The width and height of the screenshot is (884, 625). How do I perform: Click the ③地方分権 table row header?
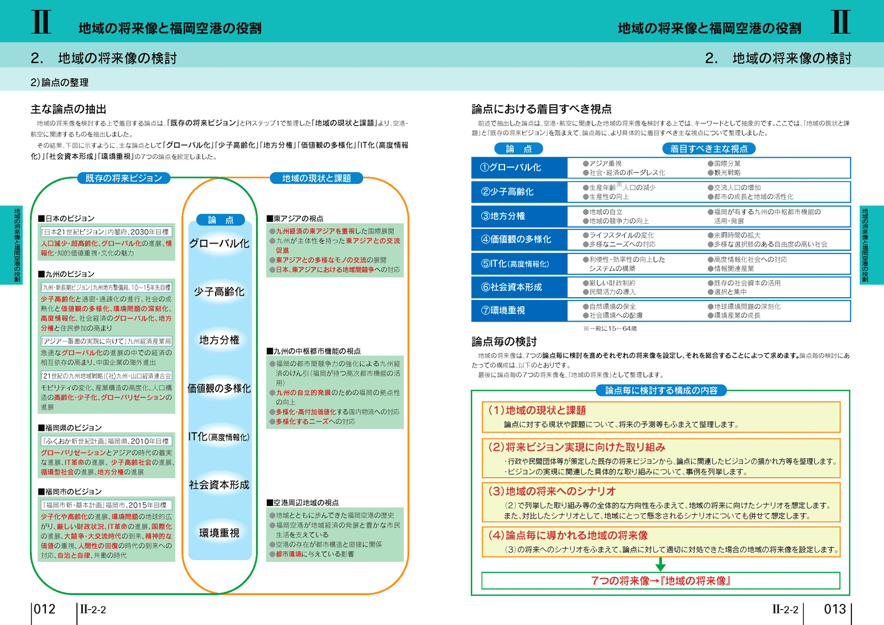(519, 216)
